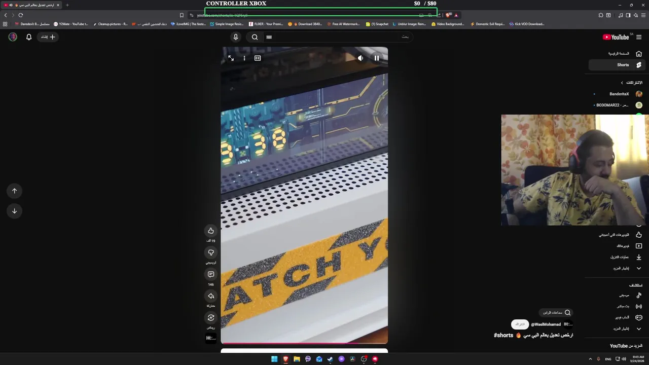Click the #shorts hashtag link

pos(503,335)
